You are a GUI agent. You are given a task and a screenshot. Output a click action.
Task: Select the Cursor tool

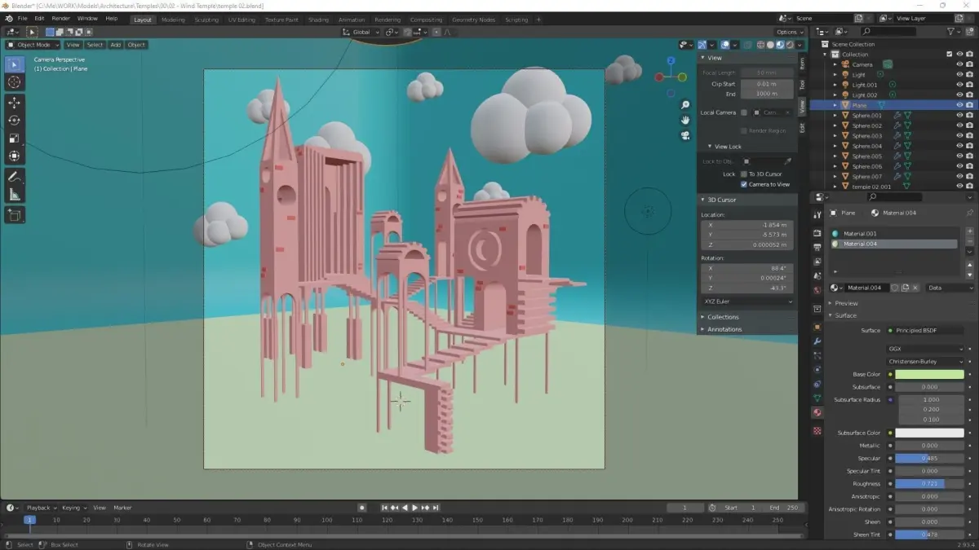[x=15, y=82]
